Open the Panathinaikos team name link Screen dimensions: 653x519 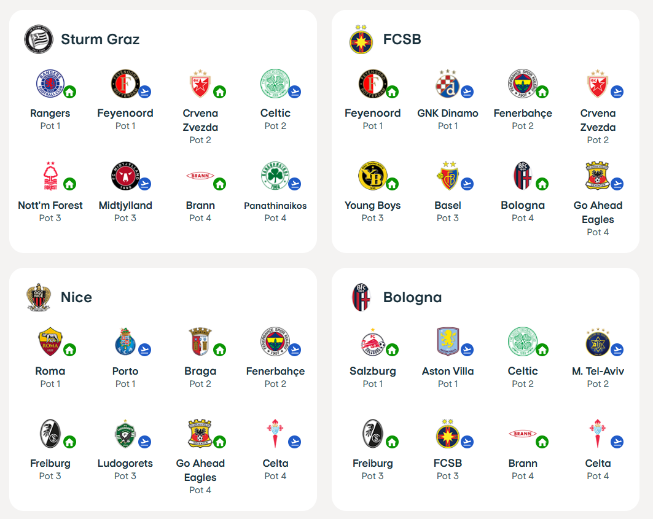click(275, 206)
